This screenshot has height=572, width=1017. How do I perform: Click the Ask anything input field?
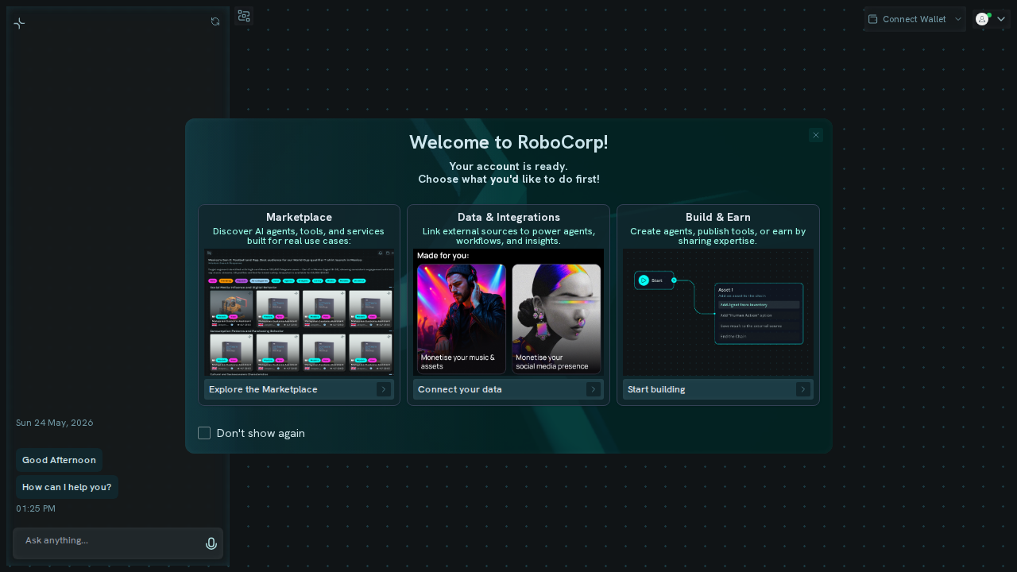(118, 543)
